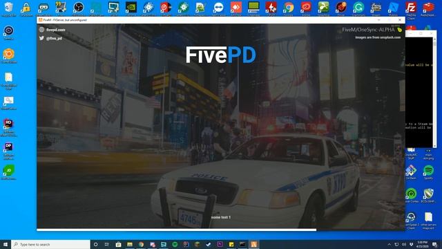Switch to the command prompt on taskbar
The image size is (442, 249).
pyautogui.click(x=242, y=244)
